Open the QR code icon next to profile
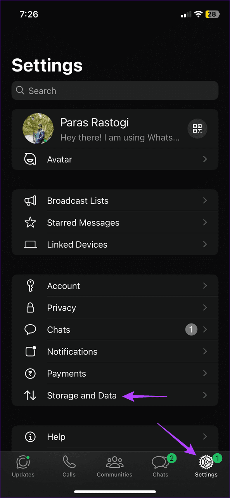This screenshot has height=498, width=230. (197, 128)
